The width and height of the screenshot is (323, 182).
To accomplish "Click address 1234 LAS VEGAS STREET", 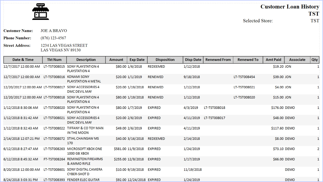I will point(64,45).
